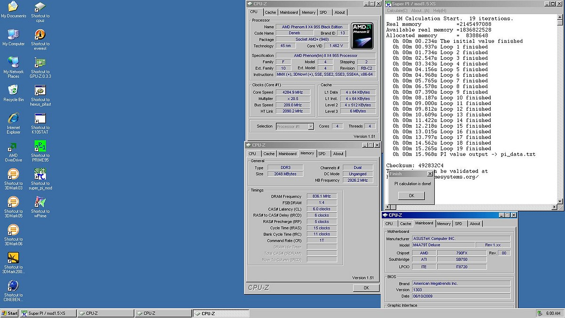This screenshot has width=565, height=318.
Task: Open My Network Places icon
Action: pos(14,68)
